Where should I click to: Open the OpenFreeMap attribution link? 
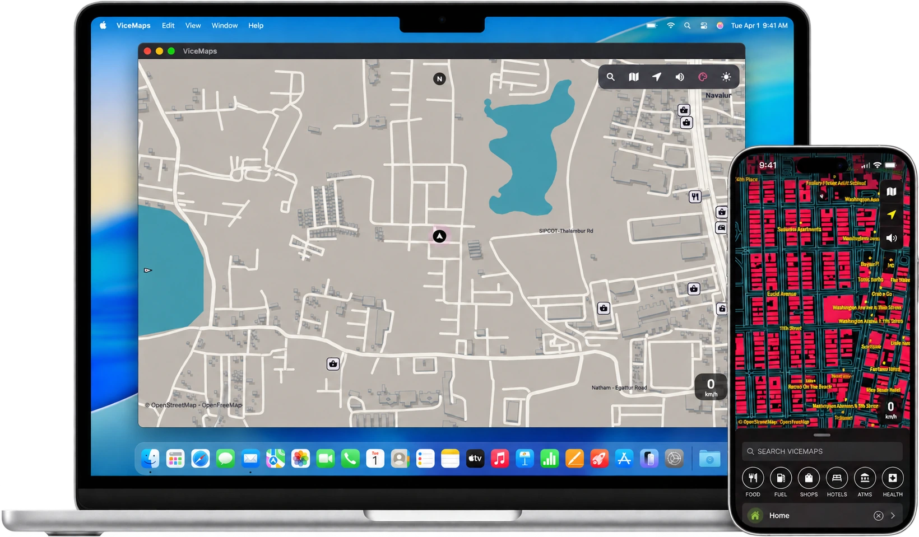click(x=222, y=405)
